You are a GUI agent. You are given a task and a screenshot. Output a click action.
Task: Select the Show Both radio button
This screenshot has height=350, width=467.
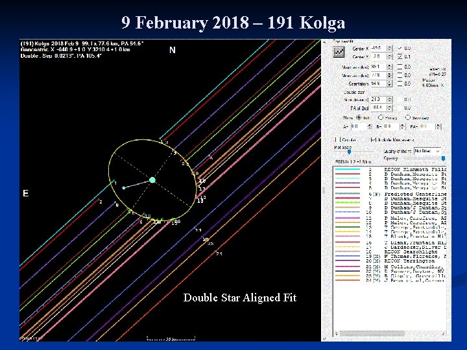pyautogui.click(x=359, y=117)
